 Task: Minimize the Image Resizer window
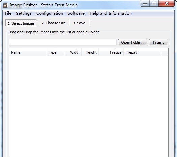click(x=145, y=4)
